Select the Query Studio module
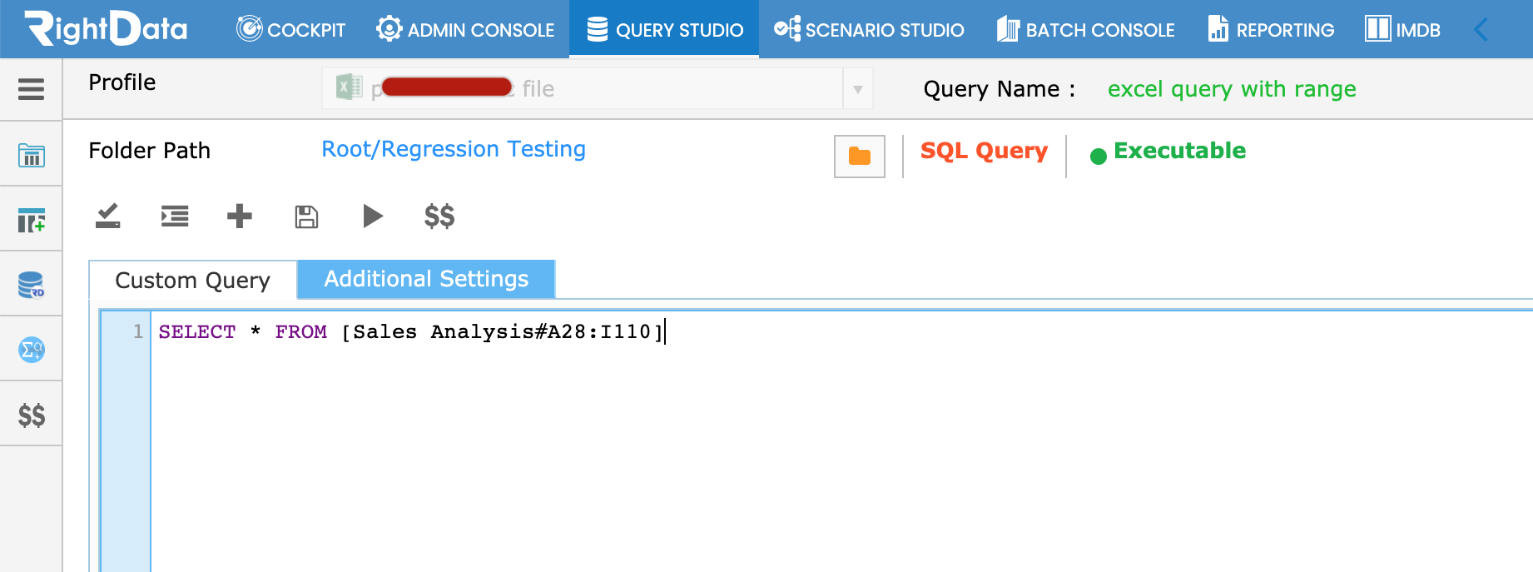This screenshot has height=572, width=1533. 664,29
